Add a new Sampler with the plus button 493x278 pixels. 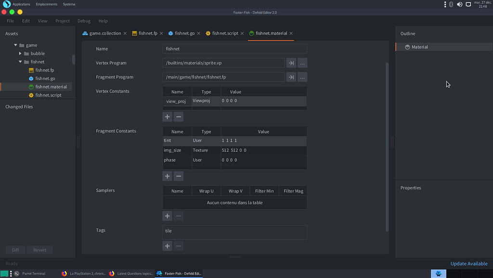[167, 216]
